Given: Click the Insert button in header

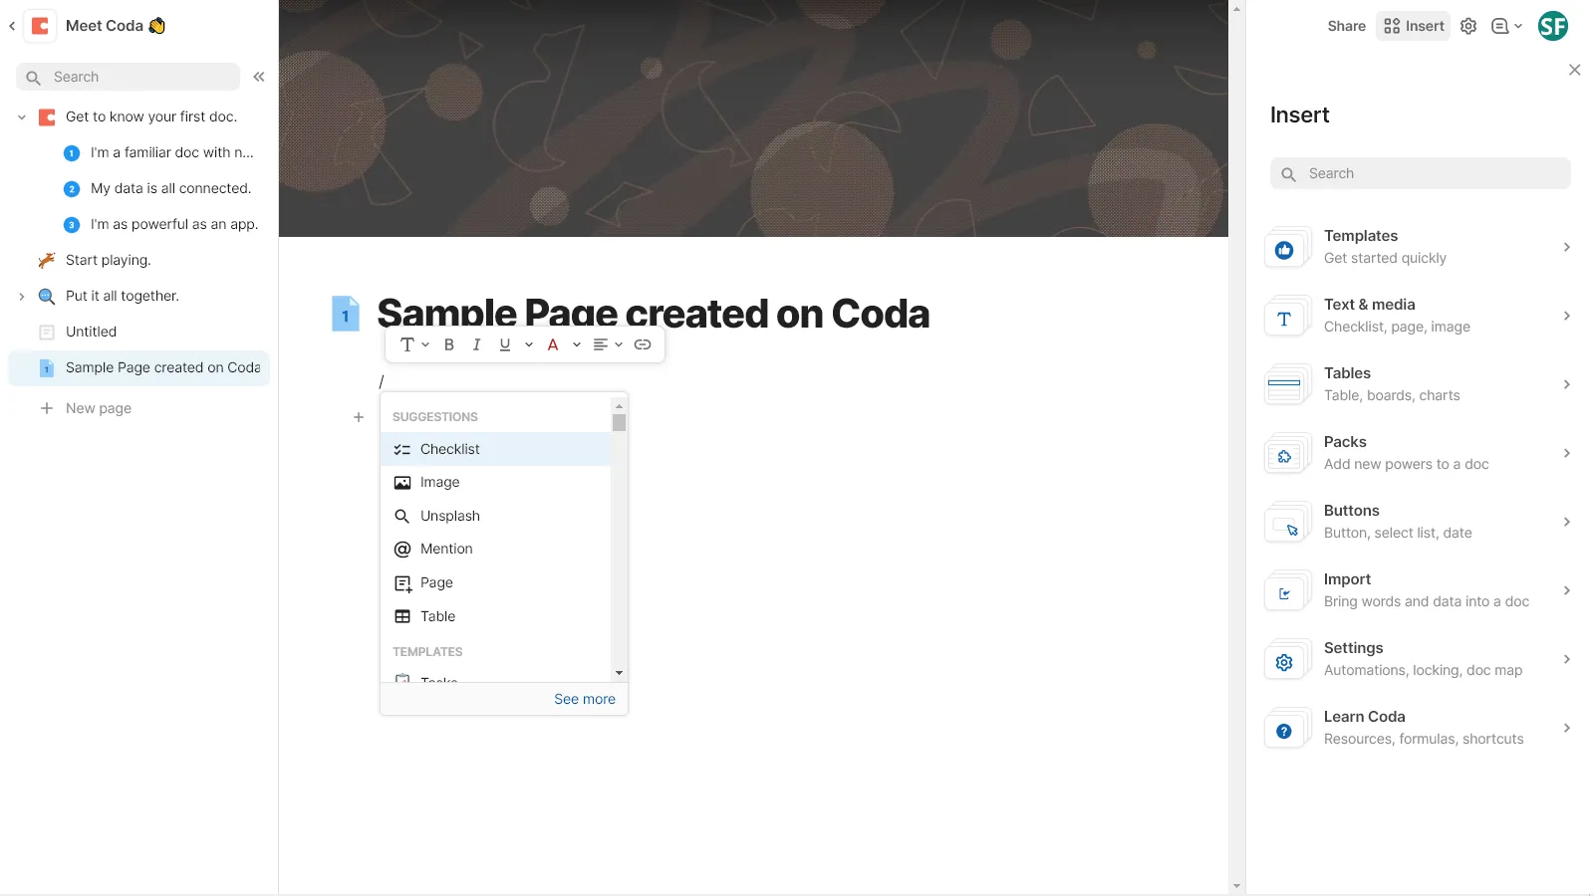Looking at the screenshot, I should 1413,26.
